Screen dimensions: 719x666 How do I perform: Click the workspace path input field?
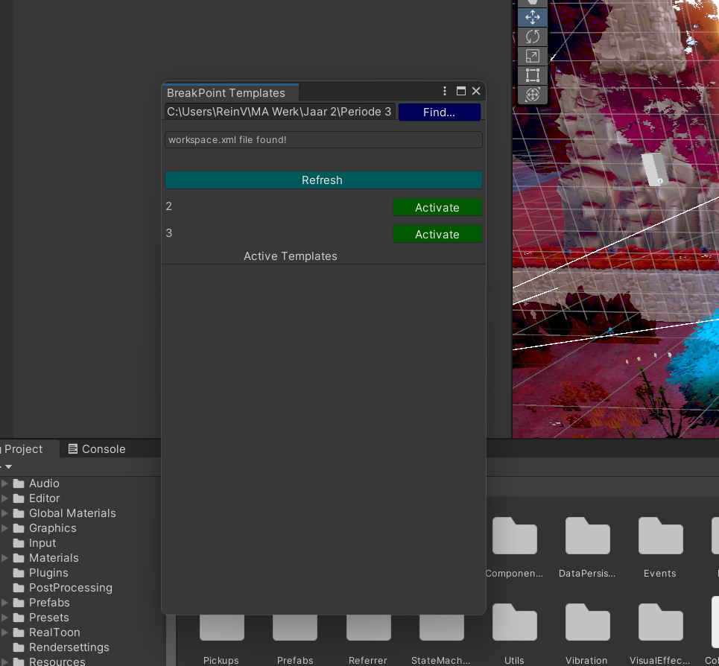279,112
